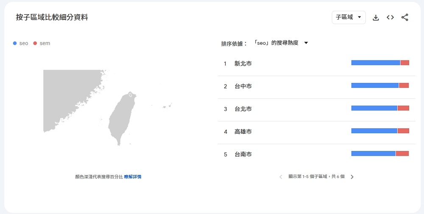Open the embed code icon

pyautogui.click(x=390, y=17)
